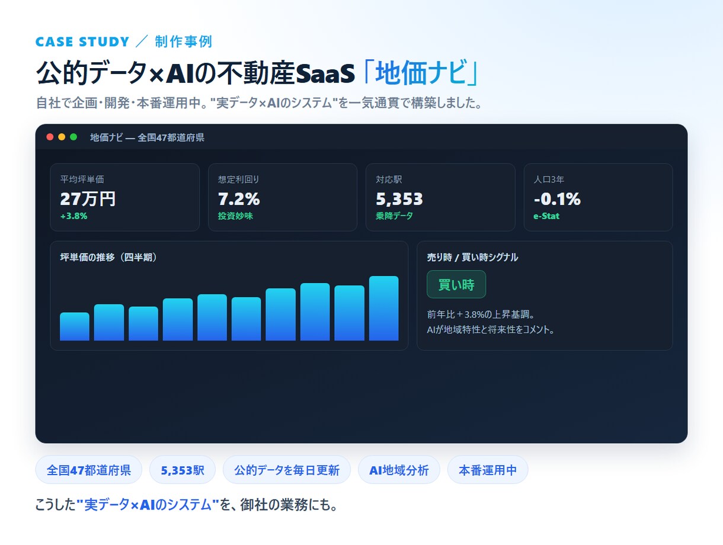Click the CASE STUDY heading label
723x545 pixels.
pos(82,42)
